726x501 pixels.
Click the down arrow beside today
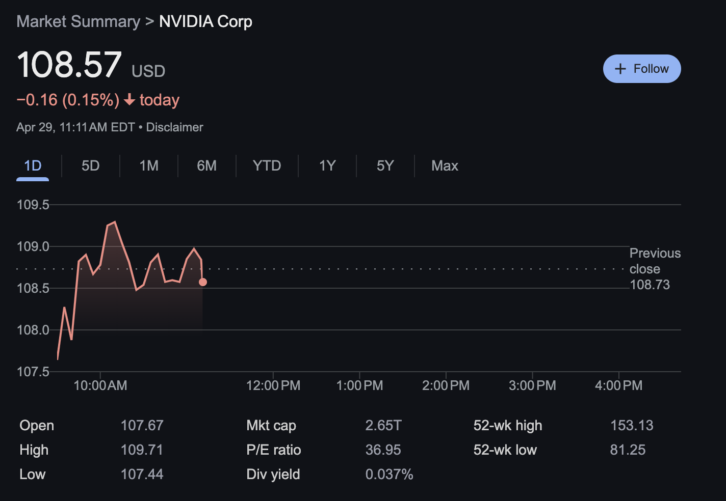[129, 100]
